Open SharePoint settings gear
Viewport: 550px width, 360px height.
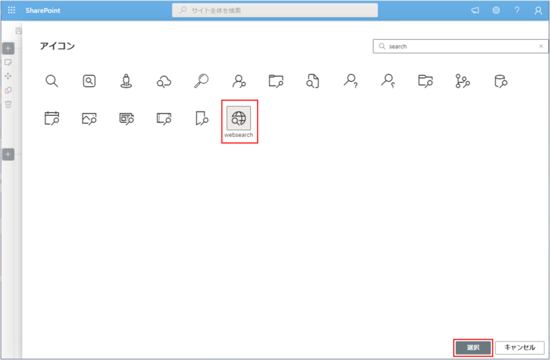point(496,10)
